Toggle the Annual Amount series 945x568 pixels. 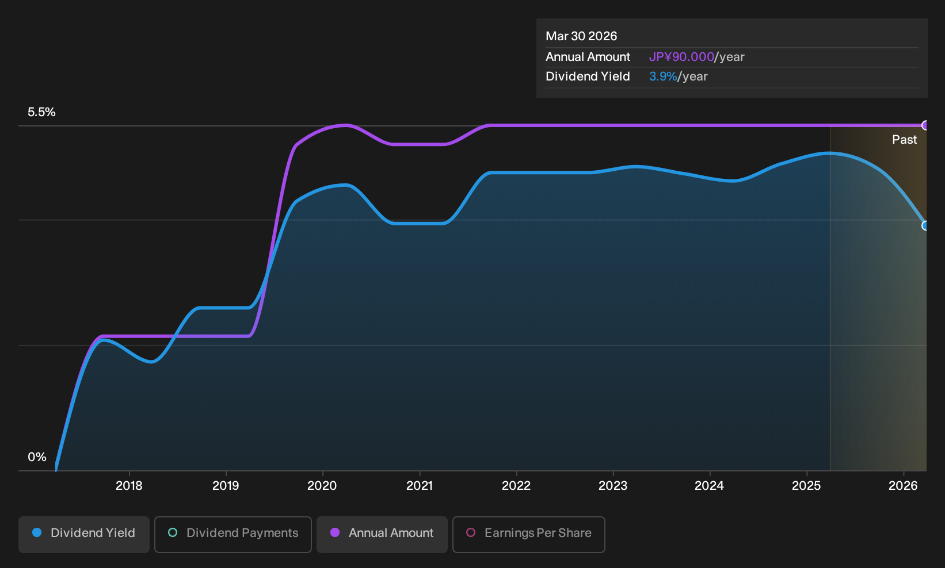[382, 535]
